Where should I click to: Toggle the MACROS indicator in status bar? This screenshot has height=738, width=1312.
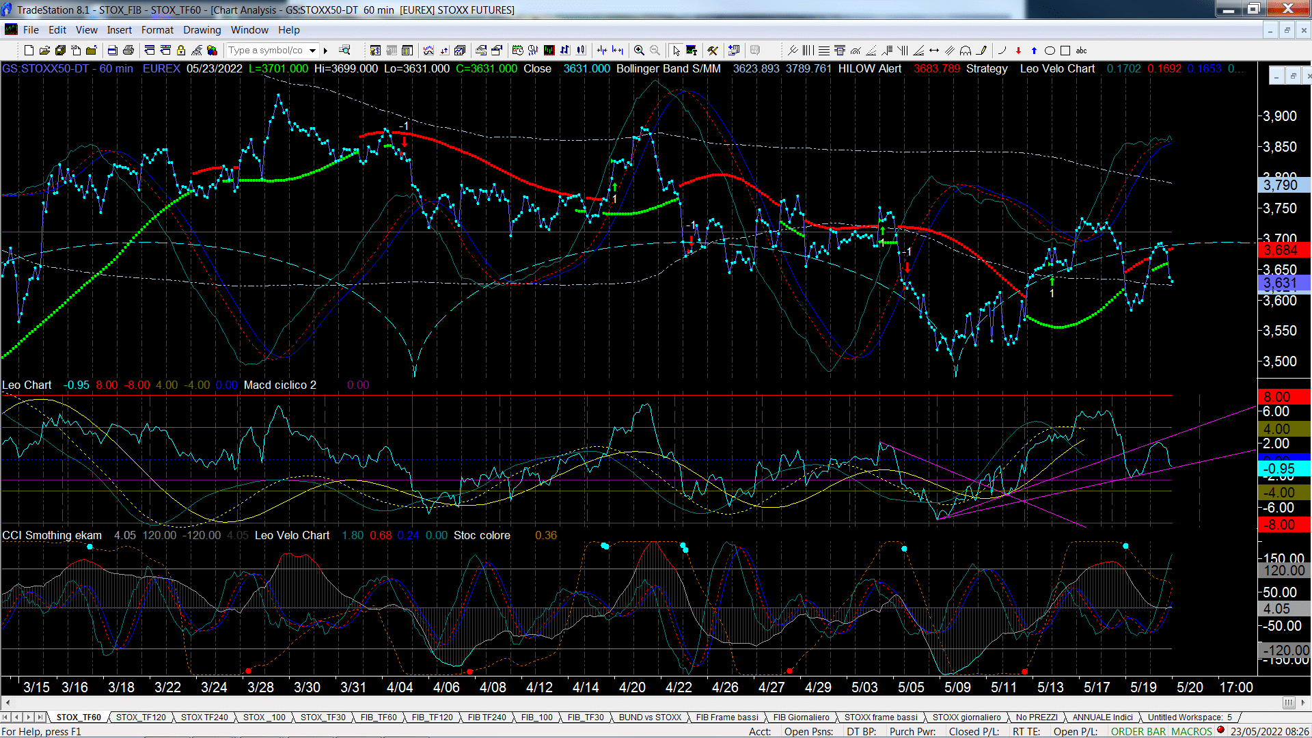point(1192,731)
